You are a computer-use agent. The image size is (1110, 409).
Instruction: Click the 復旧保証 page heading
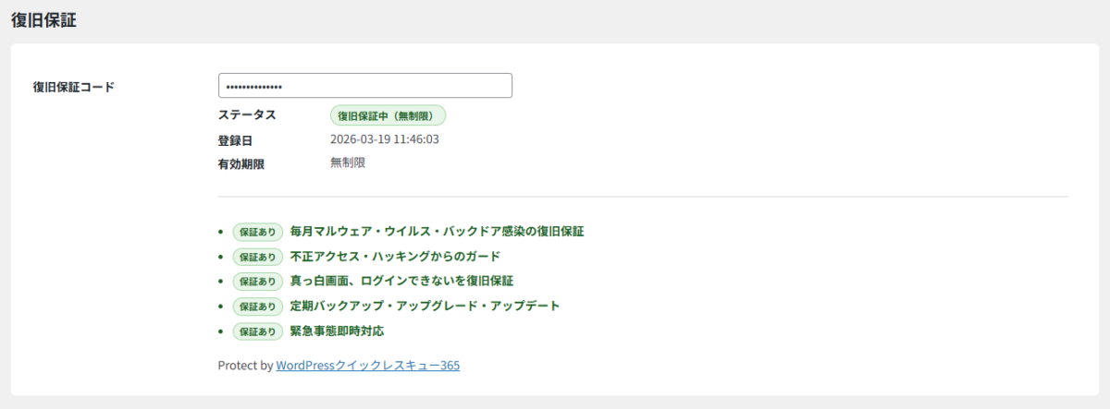[43, 20]
